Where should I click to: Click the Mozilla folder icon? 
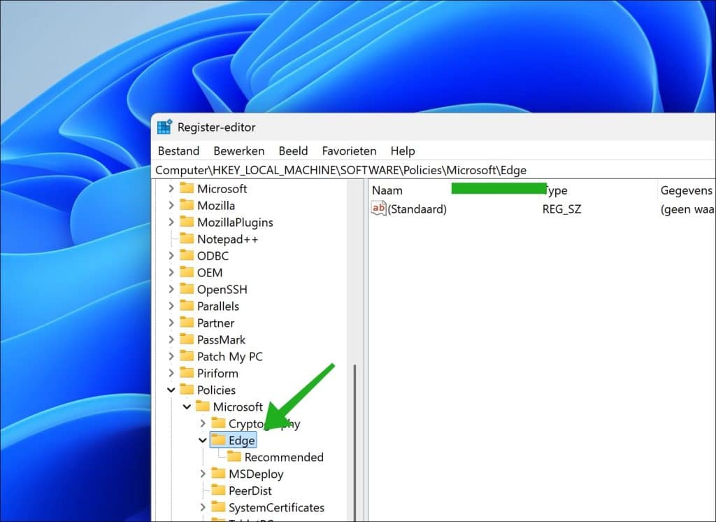tap(187, 205)
